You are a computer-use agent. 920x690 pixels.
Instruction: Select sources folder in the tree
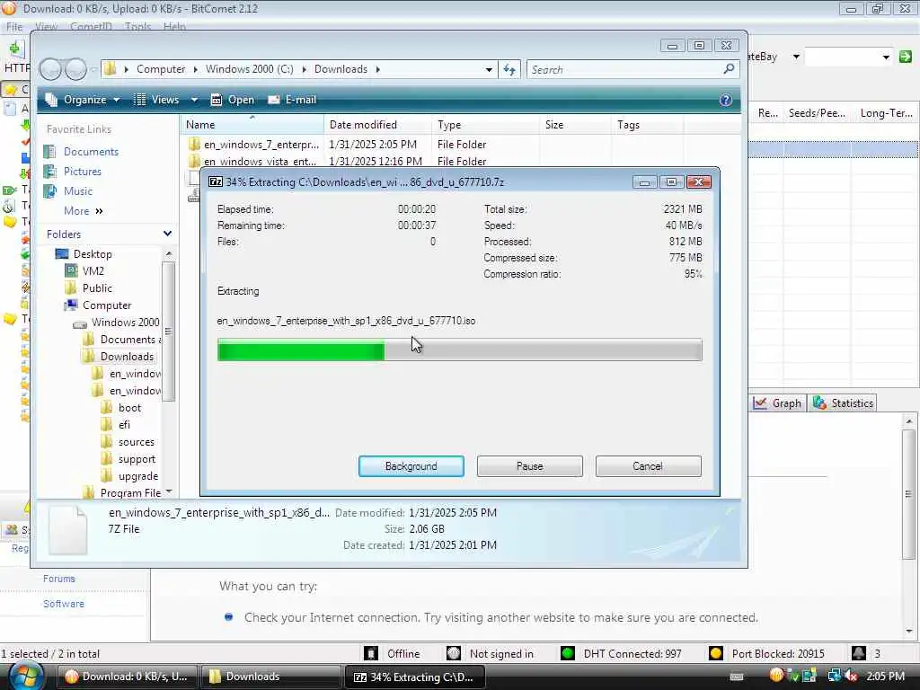[137, 442]
